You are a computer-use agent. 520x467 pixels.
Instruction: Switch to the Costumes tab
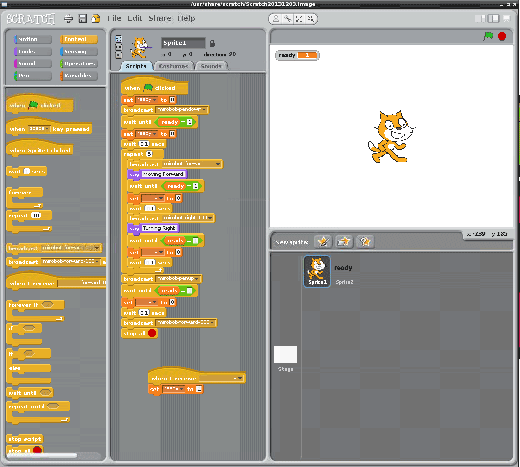174,66
